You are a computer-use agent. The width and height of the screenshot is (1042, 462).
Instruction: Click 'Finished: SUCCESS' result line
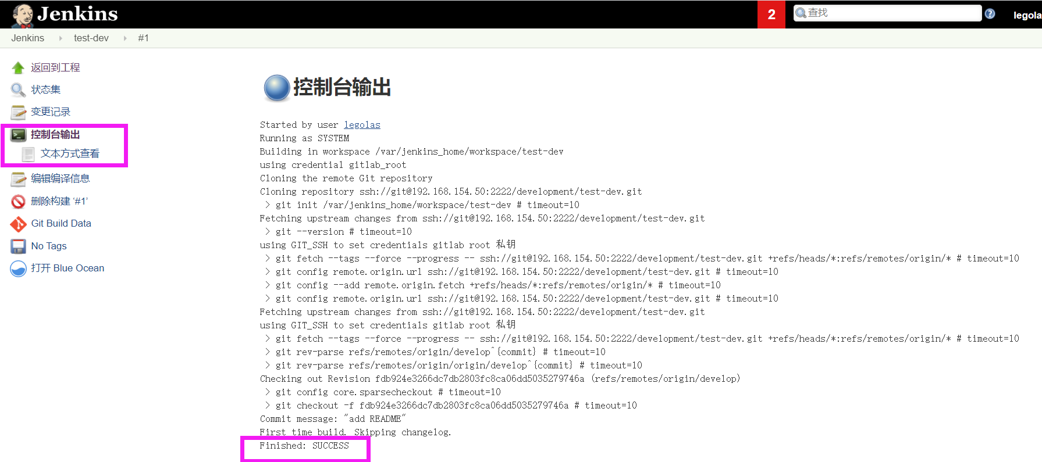pyautogui.click(x=304, y=446)
